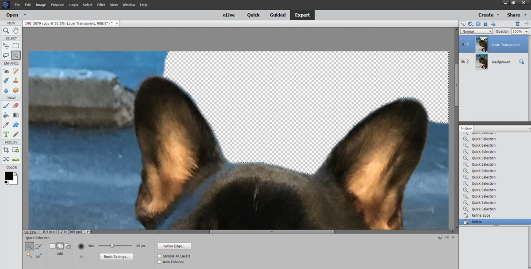Select the Quick Selection tool in the toolbox
Screen dimensions: 531x269
[16, 55]
